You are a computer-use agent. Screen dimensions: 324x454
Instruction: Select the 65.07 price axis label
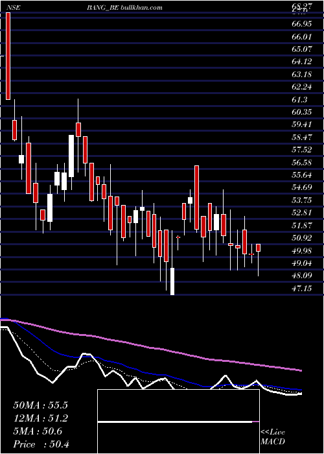[x=302, y=49]
